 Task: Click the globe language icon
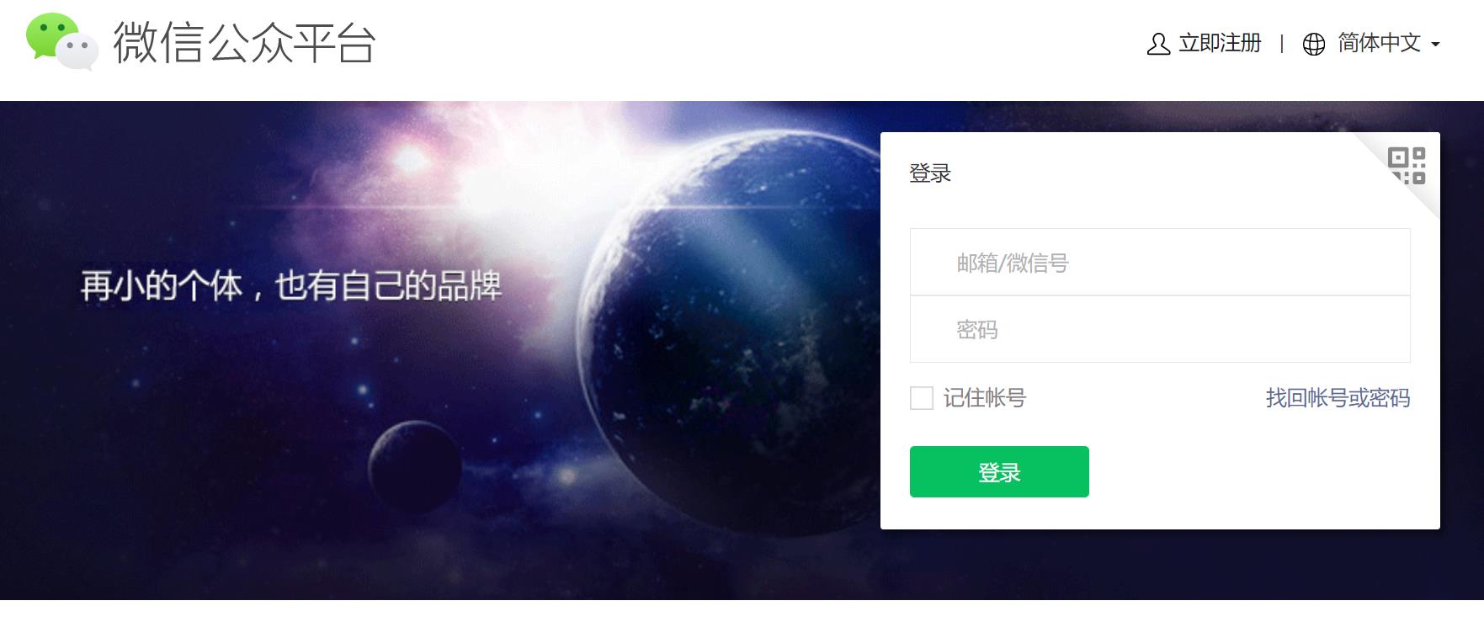click(x=1314, y=44)
